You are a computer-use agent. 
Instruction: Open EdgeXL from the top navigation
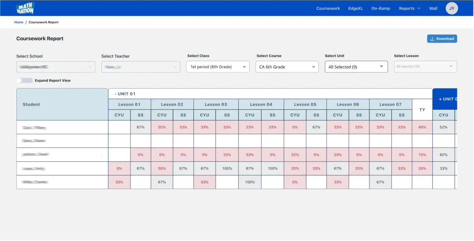coord(355,9)
